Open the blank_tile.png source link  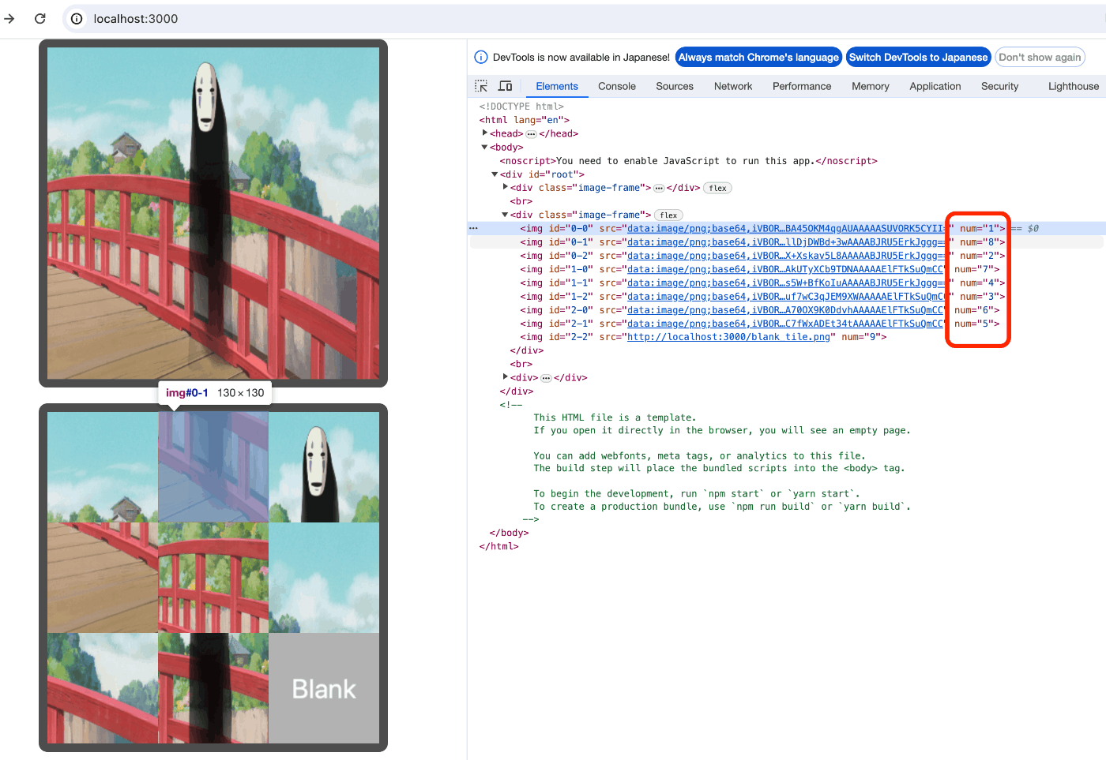click(x=728, y=337)
